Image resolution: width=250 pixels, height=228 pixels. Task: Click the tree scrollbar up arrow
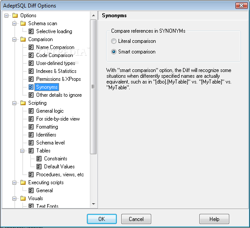[93, 15]
